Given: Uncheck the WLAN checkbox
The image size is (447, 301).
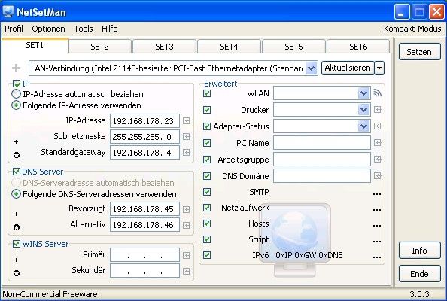Looking at the screenshot, I should pos(207,93).
